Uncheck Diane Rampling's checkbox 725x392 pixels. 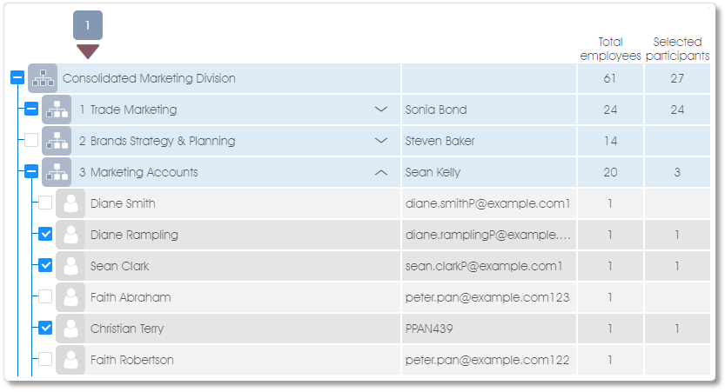pos(45,234)
